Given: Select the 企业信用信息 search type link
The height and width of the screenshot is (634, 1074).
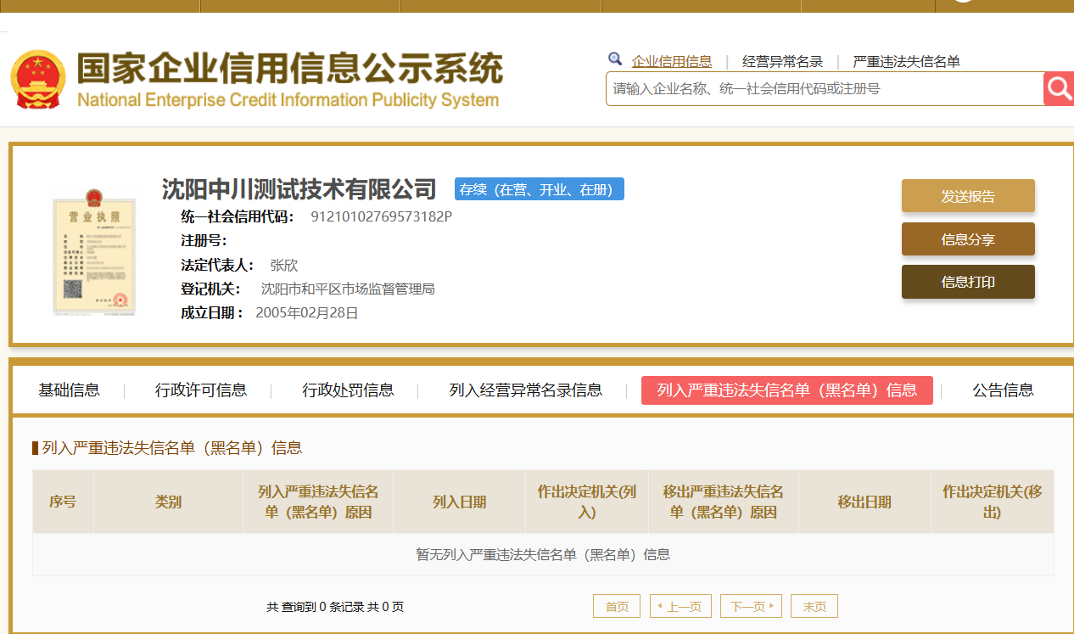Looking at the screenshot, I should (x=671, y=61).
